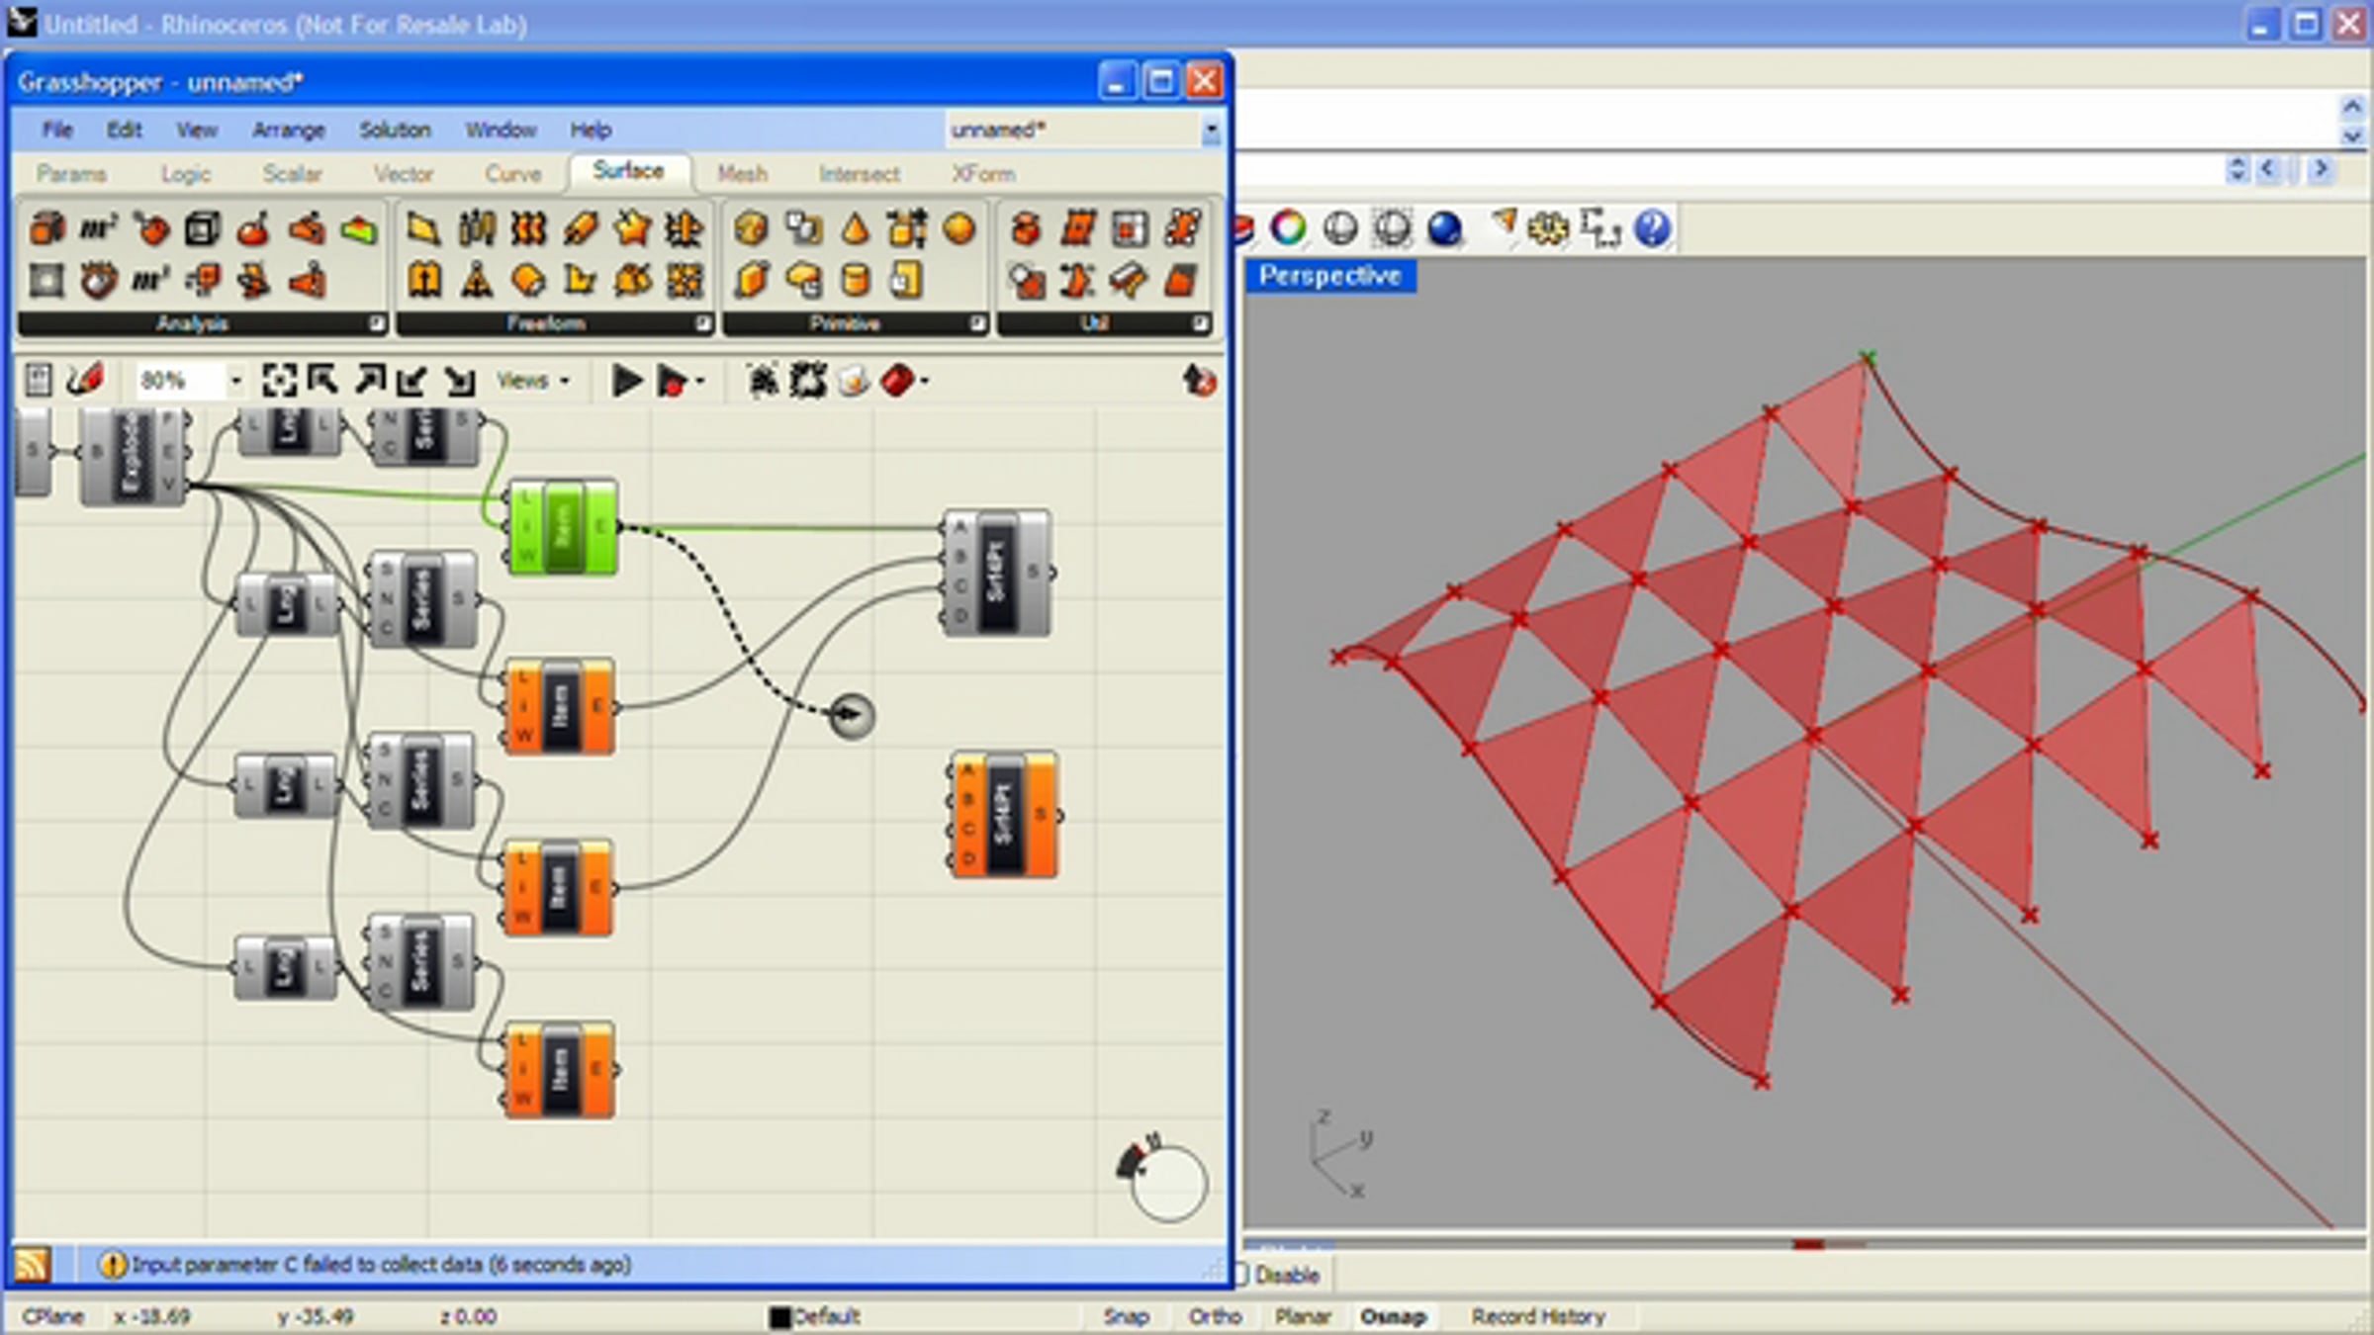
Task: Switch to the XForm tab
Action: (983, 174)
